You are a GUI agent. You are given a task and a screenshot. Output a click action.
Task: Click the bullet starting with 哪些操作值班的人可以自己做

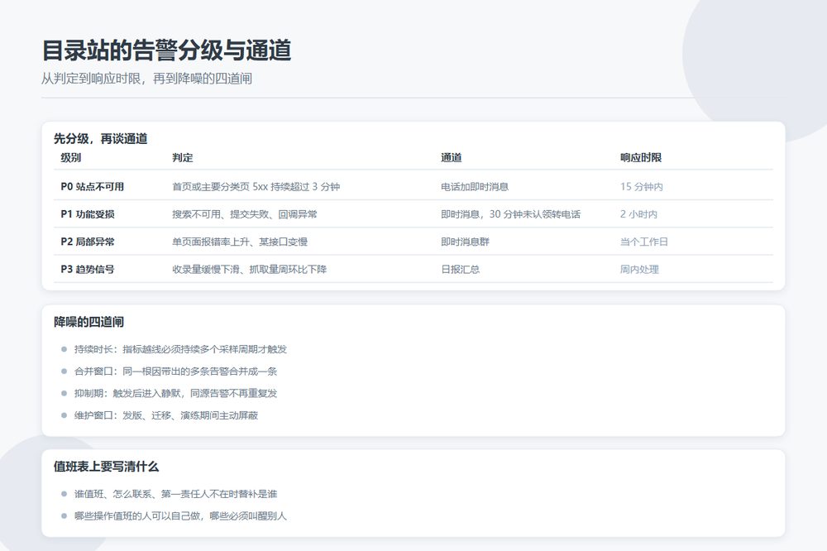[180, 515]
